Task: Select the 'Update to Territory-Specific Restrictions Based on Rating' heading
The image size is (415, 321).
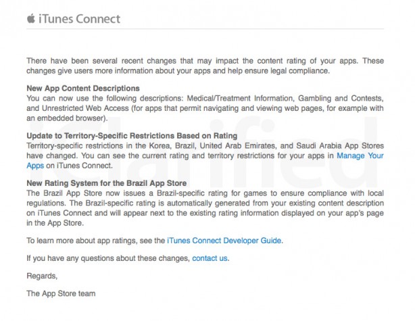Action: (132, 136)
